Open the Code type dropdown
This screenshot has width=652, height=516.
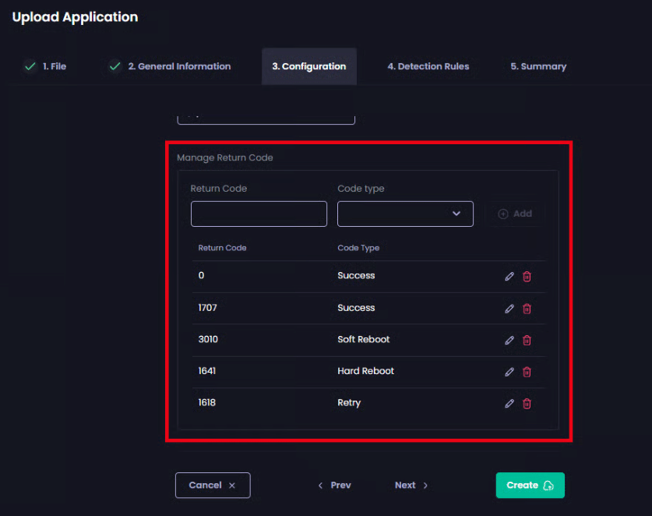pyautogui.click(x=405, y=214)
